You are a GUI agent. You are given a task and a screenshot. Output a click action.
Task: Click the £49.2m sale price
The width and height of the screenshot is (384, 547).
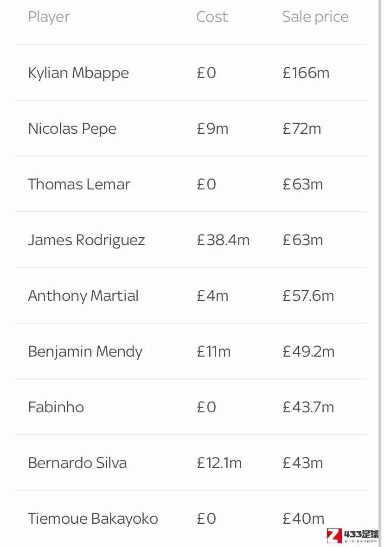pos(309,352)
